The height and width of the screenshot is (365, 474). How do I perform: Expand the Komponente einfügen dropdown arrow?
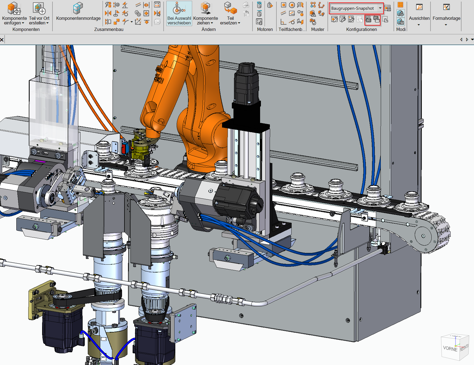23,23
